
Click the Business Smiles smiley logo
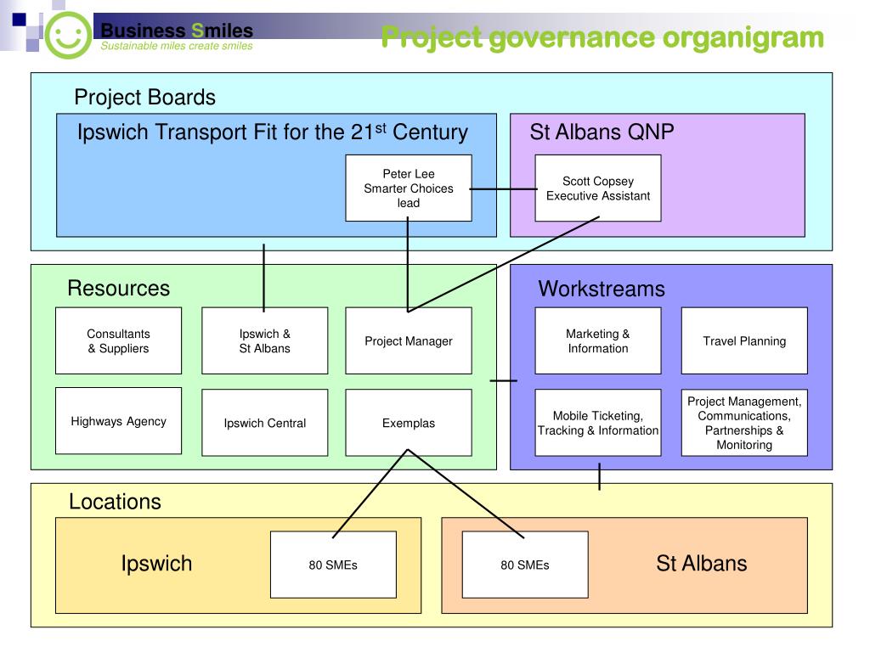coord(68,36)
